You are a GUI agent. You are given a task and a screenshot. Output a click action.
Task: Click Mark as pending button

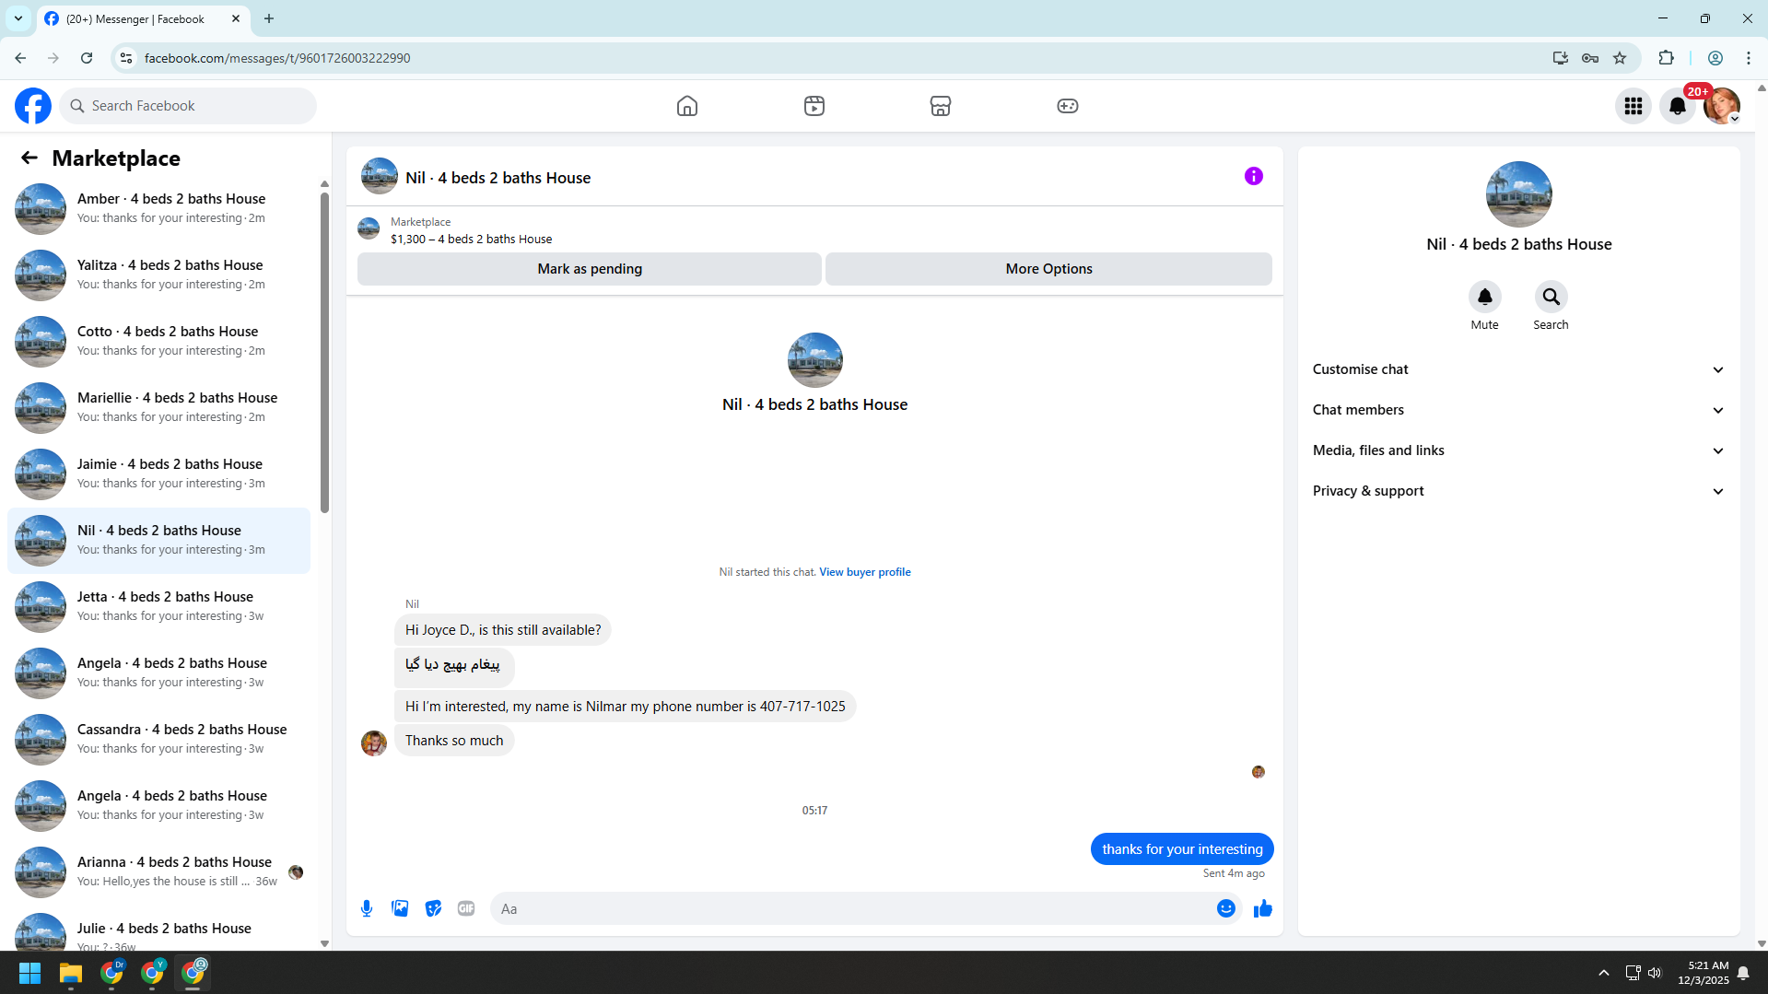pos(590,269)
